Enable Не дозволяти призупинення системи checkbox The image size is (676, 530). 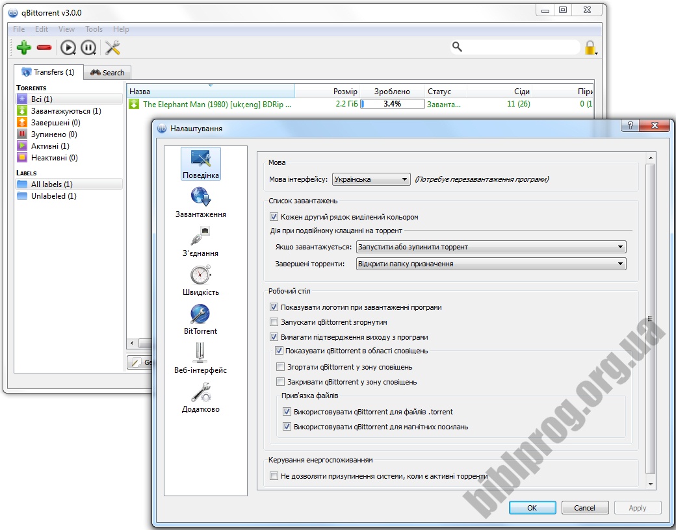(274, 475)
